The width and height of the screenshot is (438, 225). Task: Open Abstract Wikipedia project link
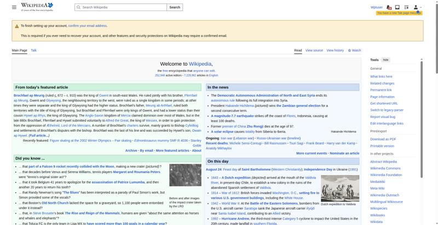(x=383, y=162)
